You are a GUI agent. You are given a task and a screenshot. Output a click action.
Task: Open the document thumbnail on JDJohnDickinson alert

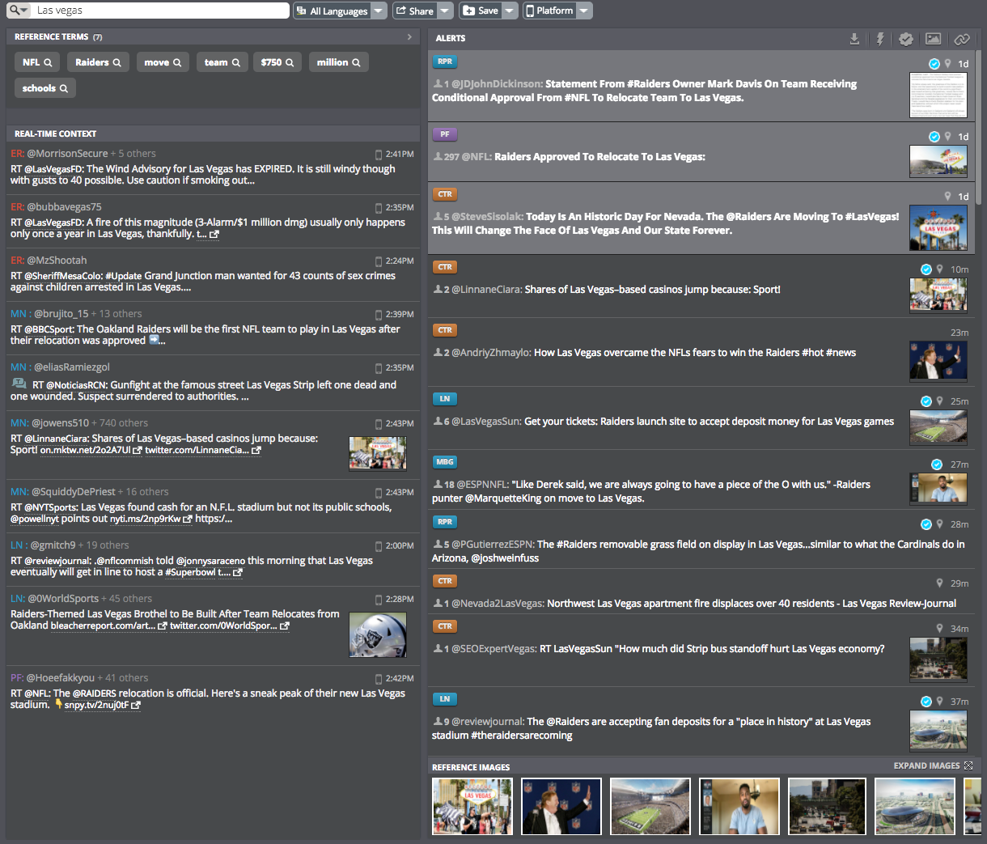tap(938, 95)
